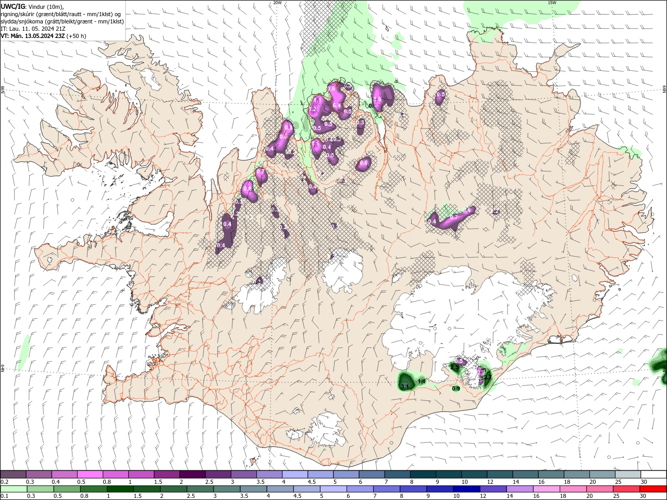Select the 'IT: Lau. 11. 05. 2024 21Z' line
This screenshot has width=667, height=500.
(x=32, y=29)
